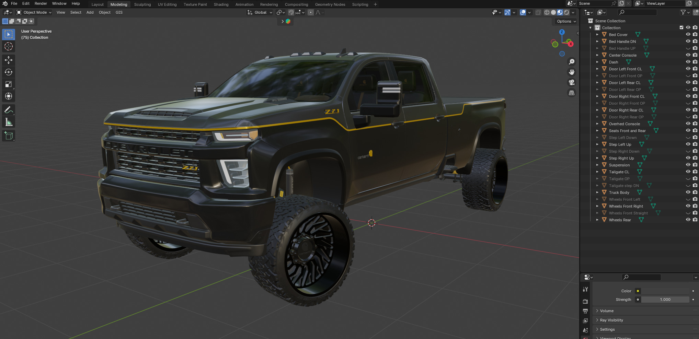The width and height of the screenshot is (699, 339).
Task: Open the Tool properties tab icon
Action: pos(585,289)
